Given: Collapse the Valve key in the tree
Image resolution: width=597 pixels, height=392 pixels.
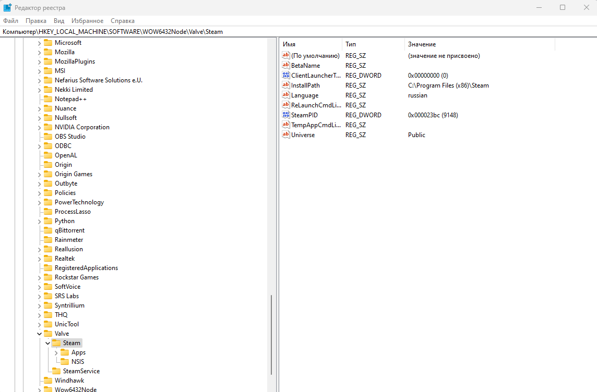Looking at the screenshot, I should pos(39,333).
